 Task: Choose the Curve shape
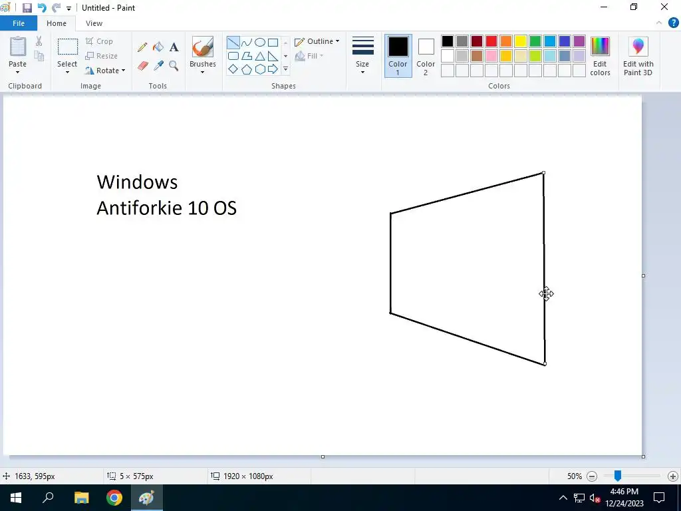247,43
